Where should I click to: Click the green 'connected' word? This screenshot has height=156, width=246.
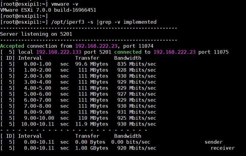[128, 52]
